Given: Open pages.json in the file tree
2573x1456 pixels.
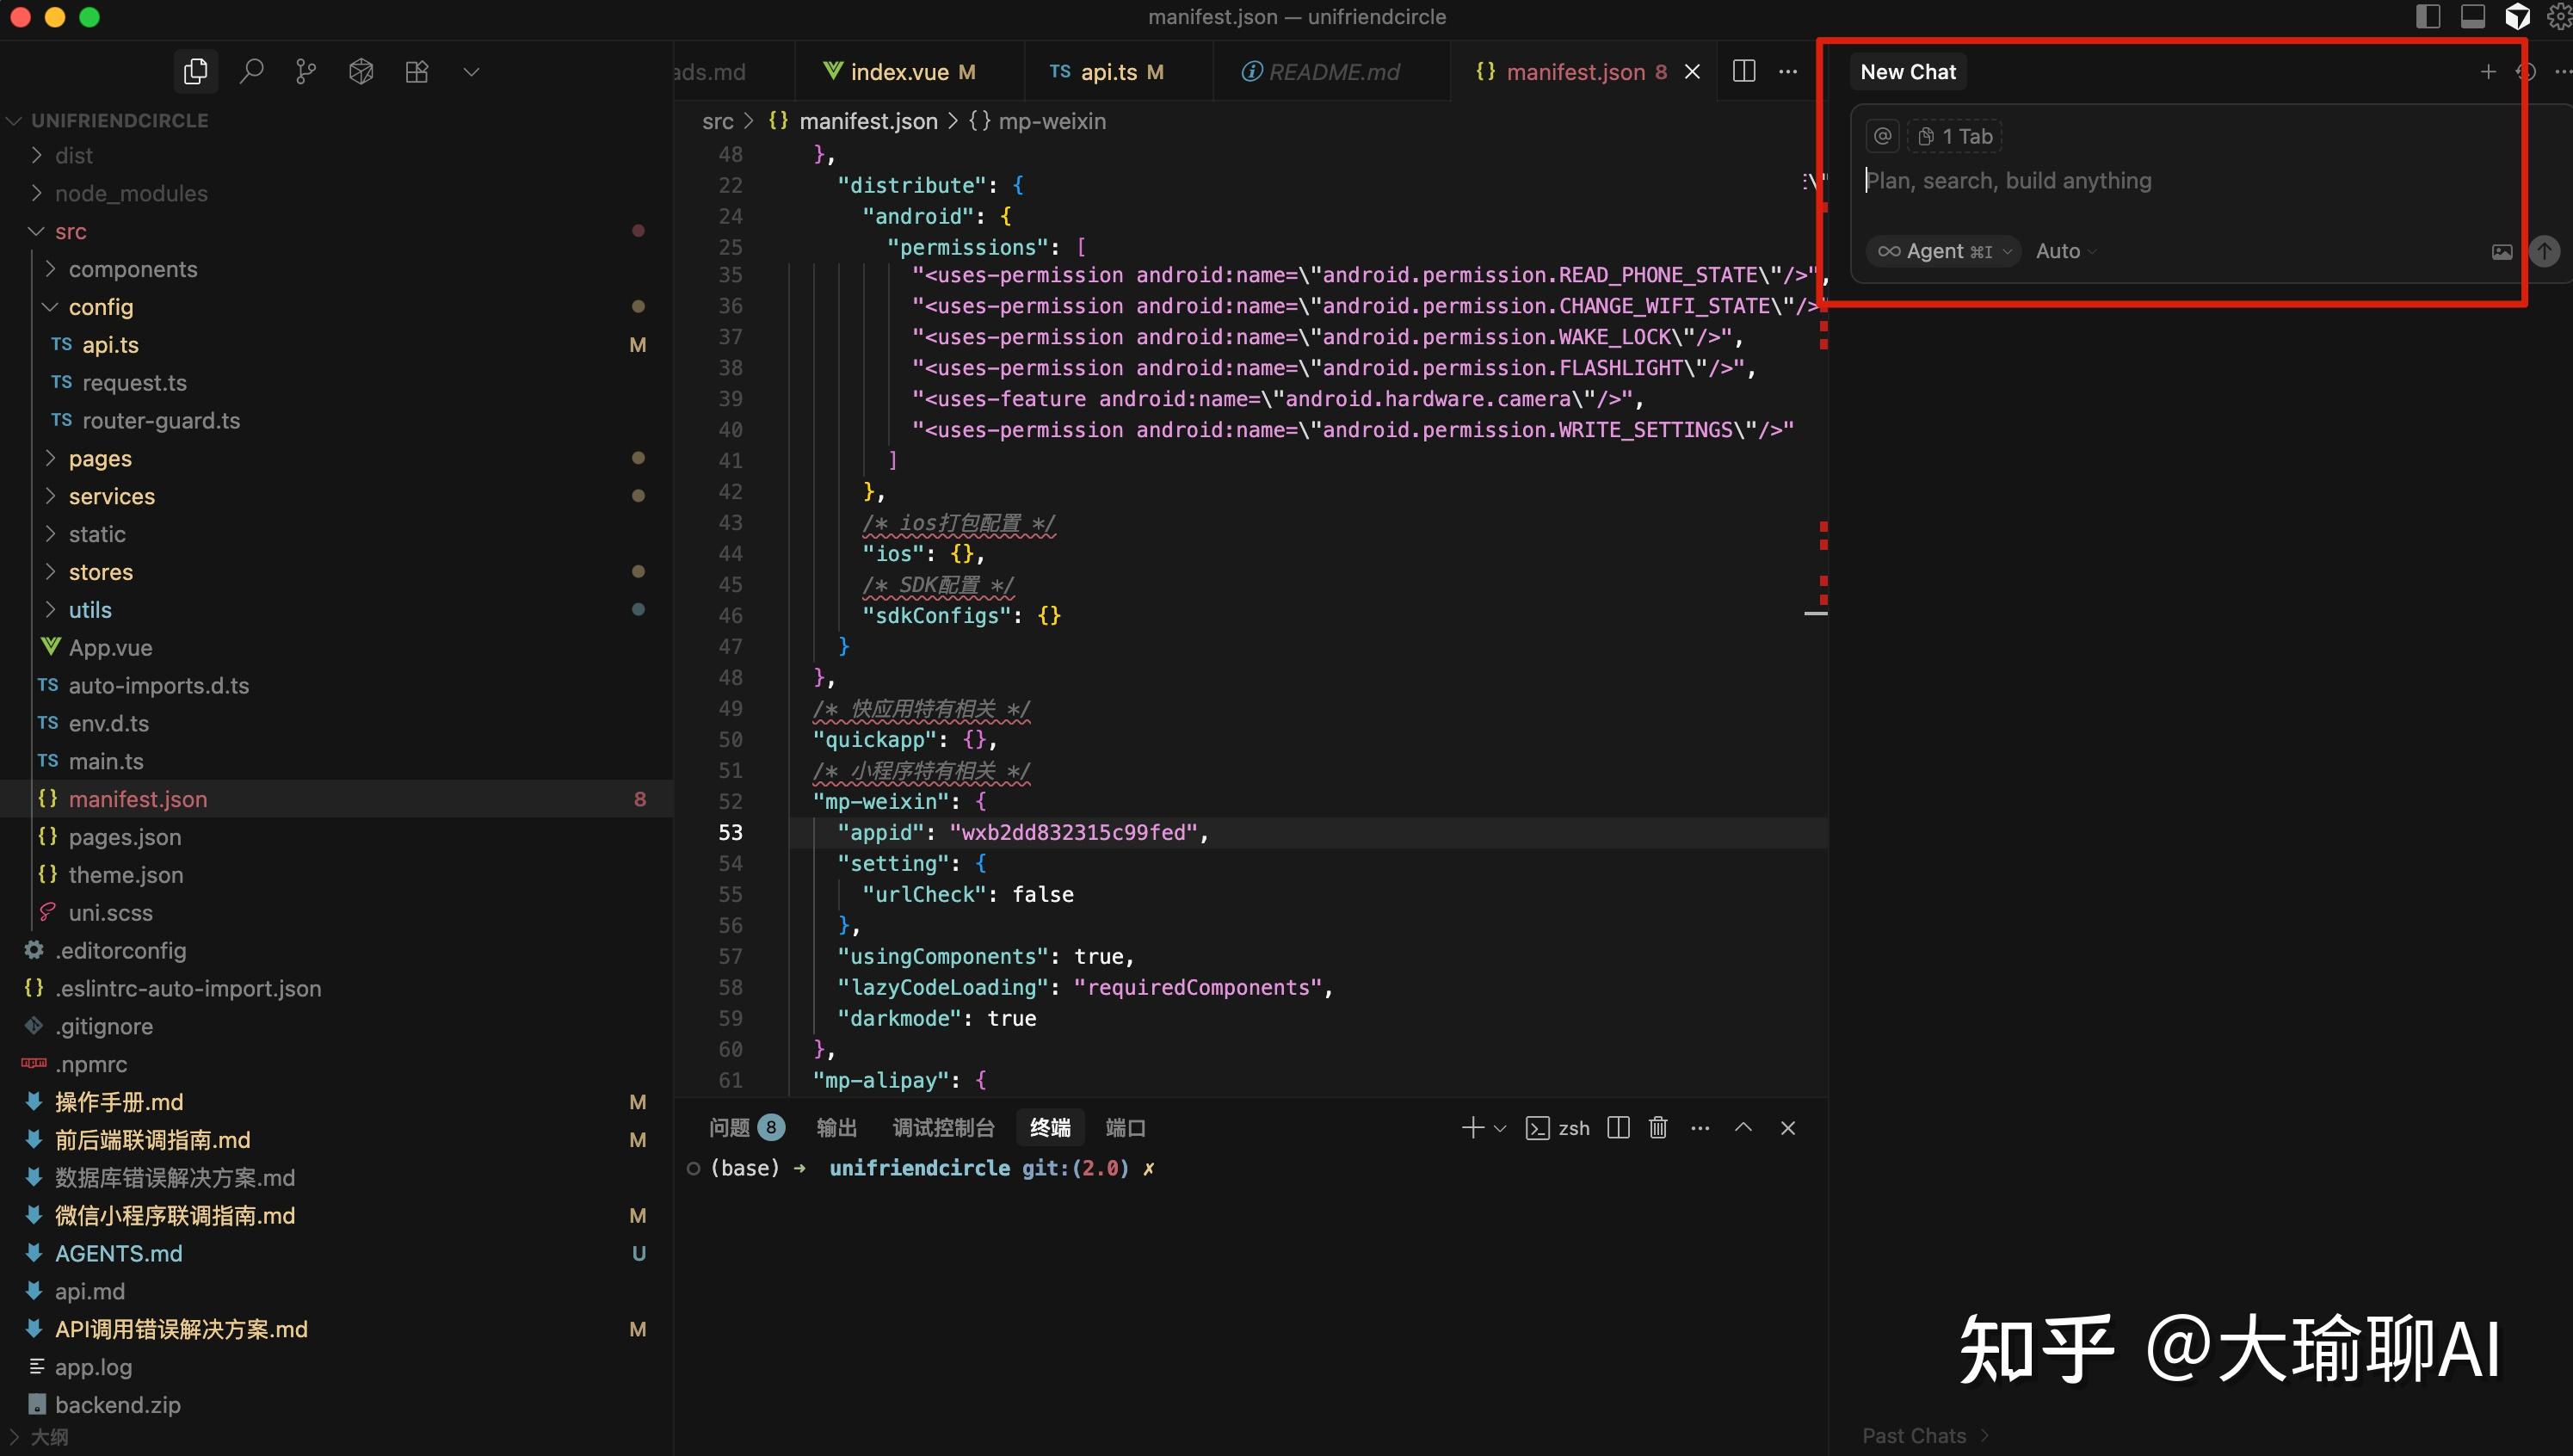Looking at the screenshot, I should [x=125, y=837].
